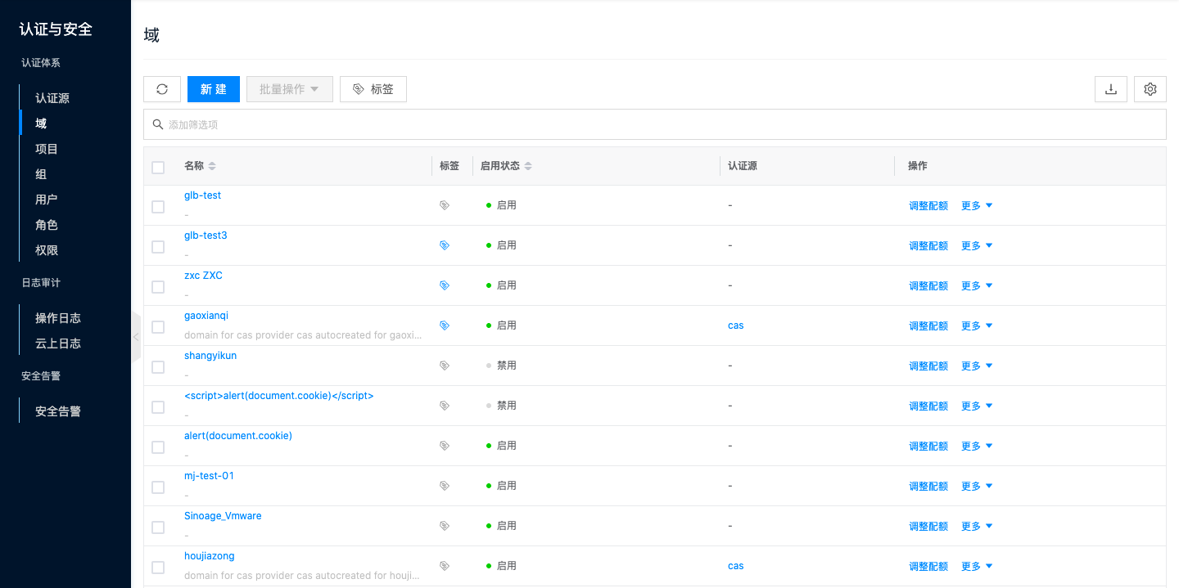Click the search magnifier icon in filter bar
Image resolution: width=1179 pixels, height=588 pixels.
pyautogui.click(x=158, y=124)
